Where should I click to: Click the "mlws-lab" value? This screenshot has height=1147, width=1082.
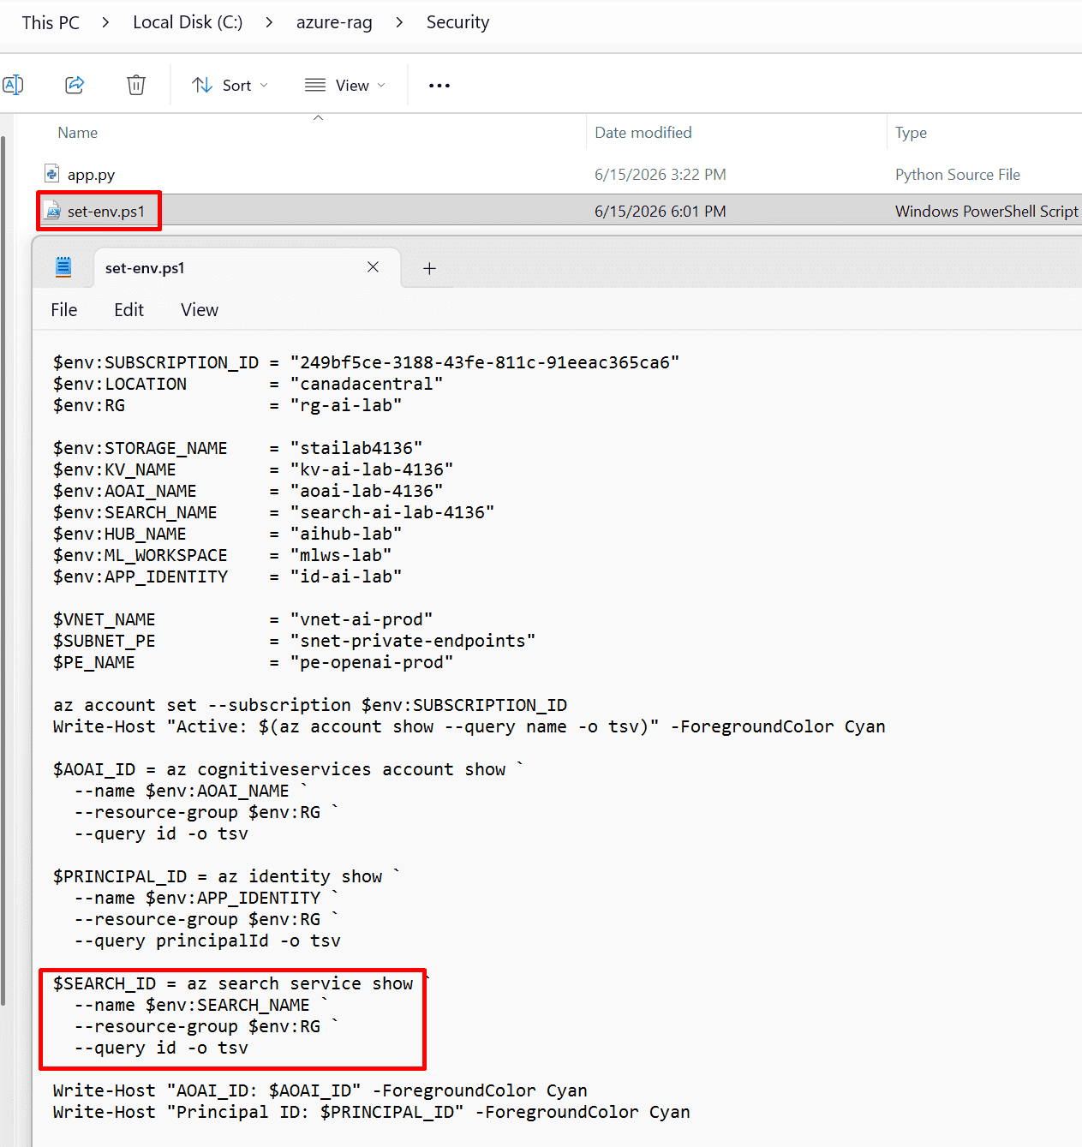341,555
